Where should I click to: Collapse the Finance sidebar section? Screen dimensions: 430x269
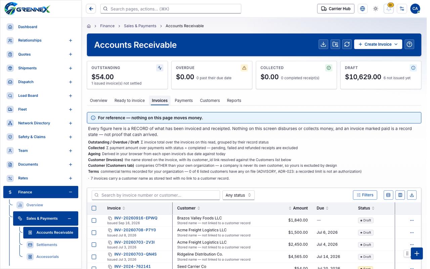pos(71,192)
